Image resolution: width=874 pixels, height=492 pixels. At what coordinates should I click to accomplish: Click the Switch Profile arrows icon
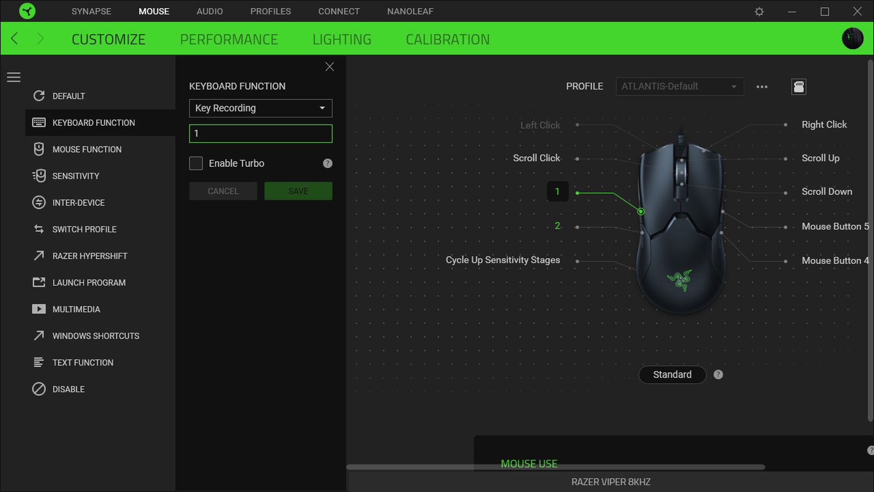39,229
